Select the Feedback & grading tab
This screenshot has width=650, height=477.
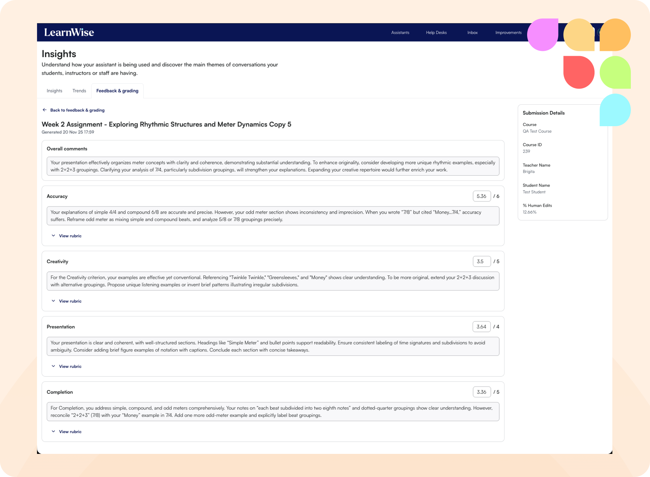pos(117,91)
